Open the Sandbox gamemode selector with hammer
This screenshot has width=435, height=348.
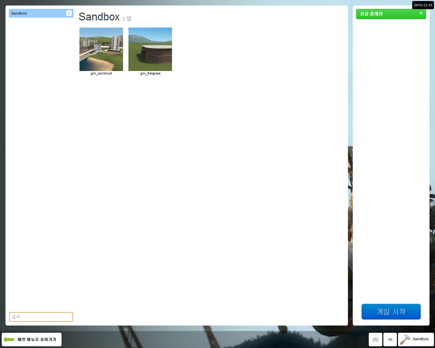416,340
